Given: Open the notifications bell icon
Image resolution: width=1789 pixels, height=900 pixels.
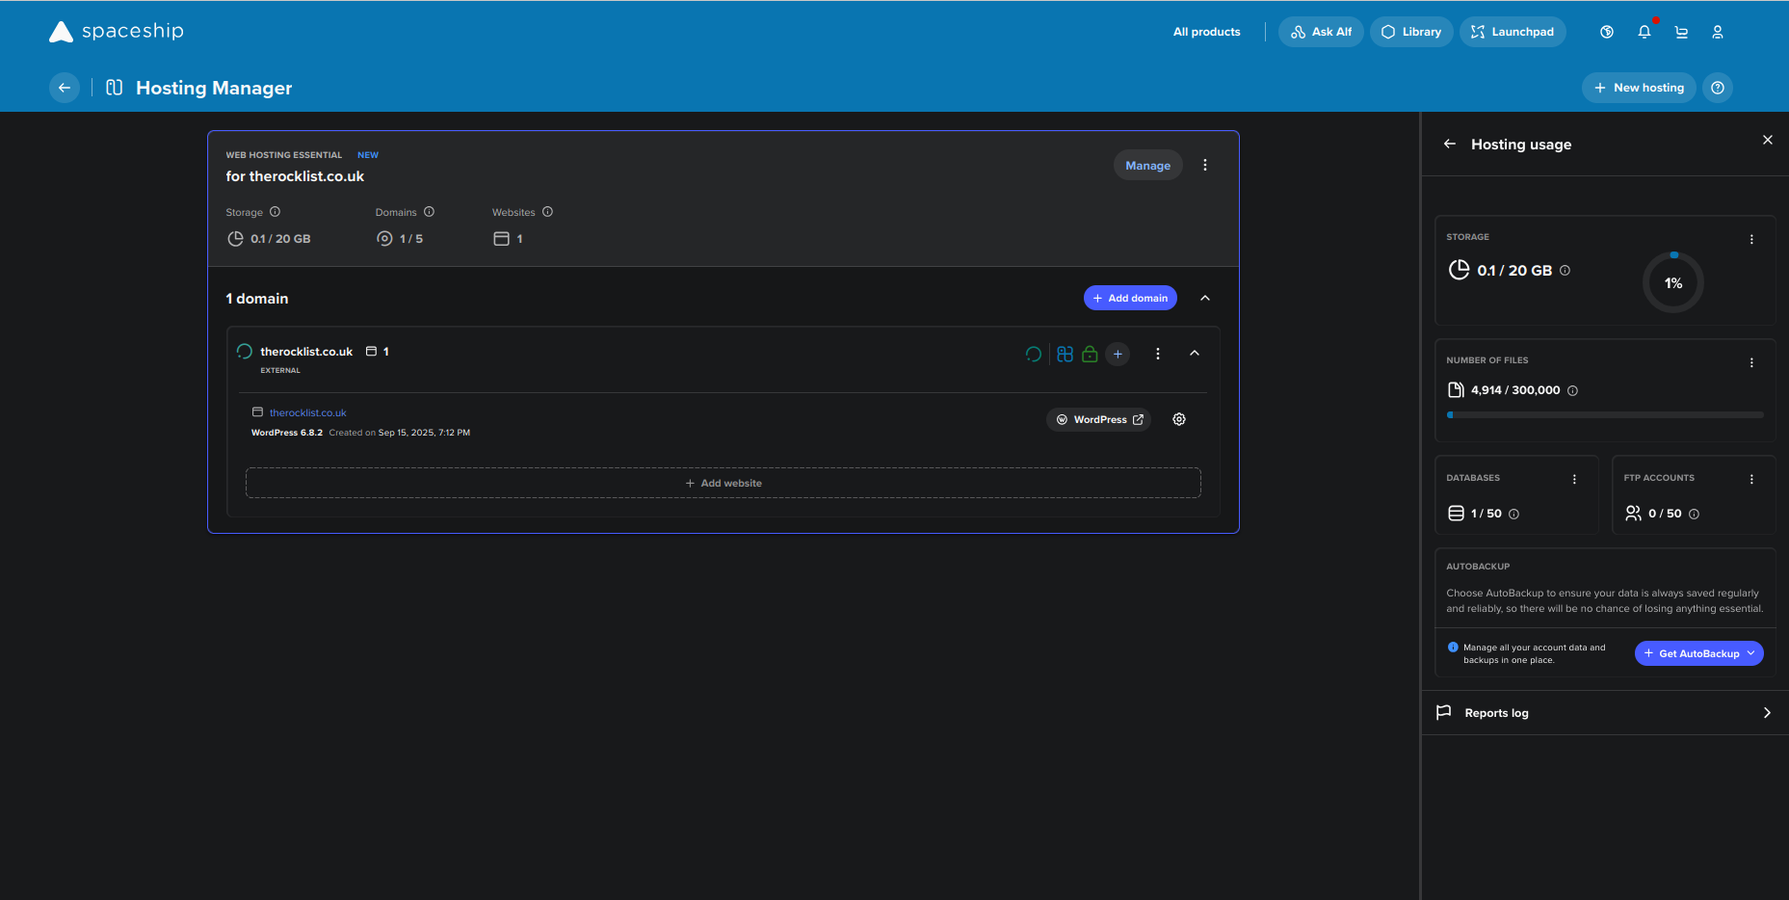Looking at the screenshot, I should point(1644,31).
